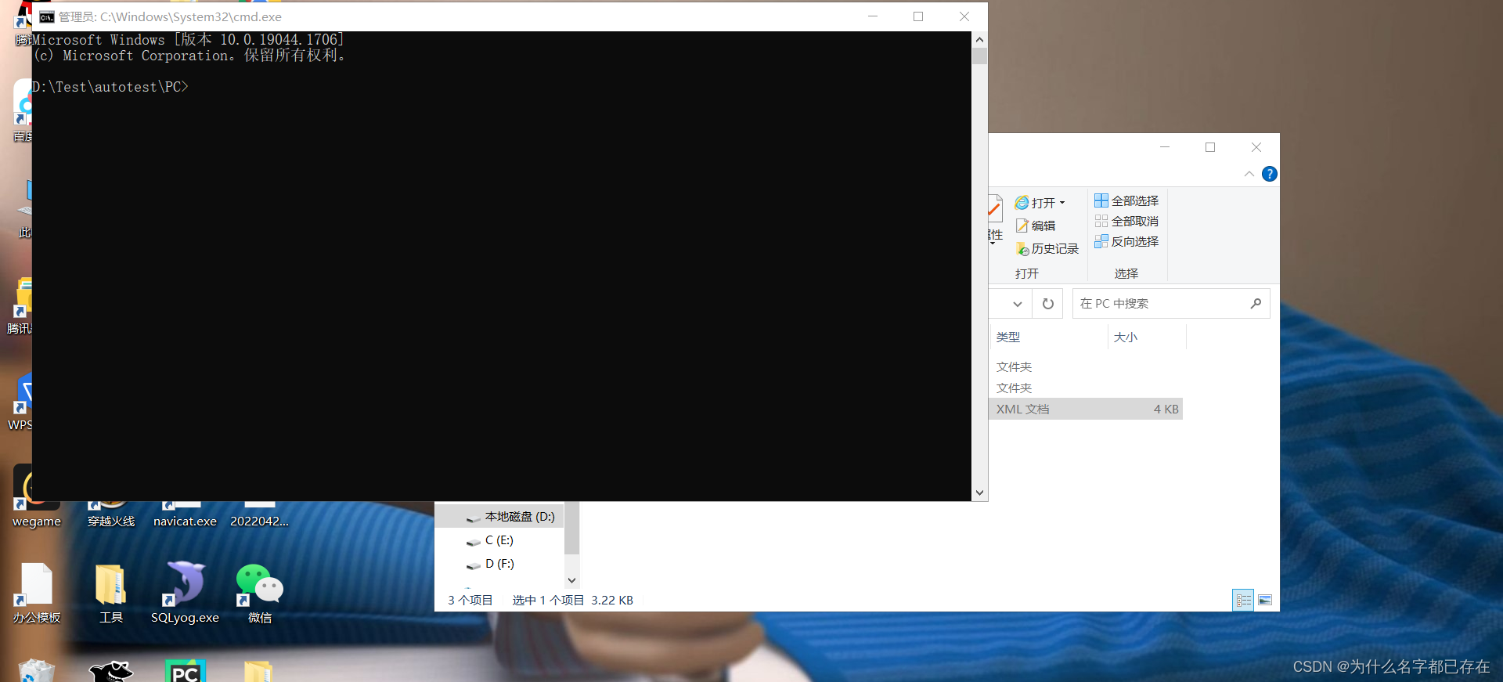Click 反向选择 in Explorer ribbon

click(1126, 241)
